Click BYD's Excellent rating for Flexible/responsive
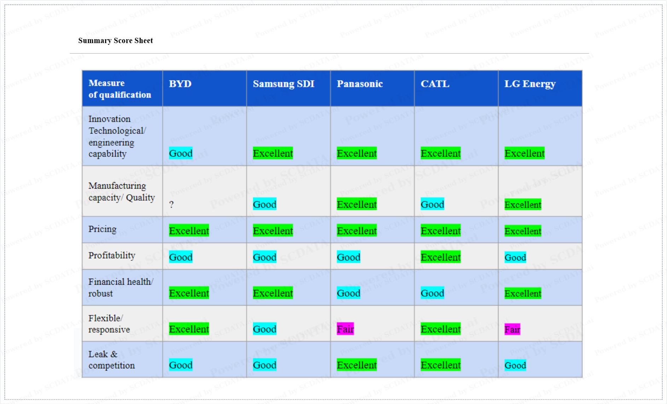This screenshot has height=404, width=667. pos(189,329)
